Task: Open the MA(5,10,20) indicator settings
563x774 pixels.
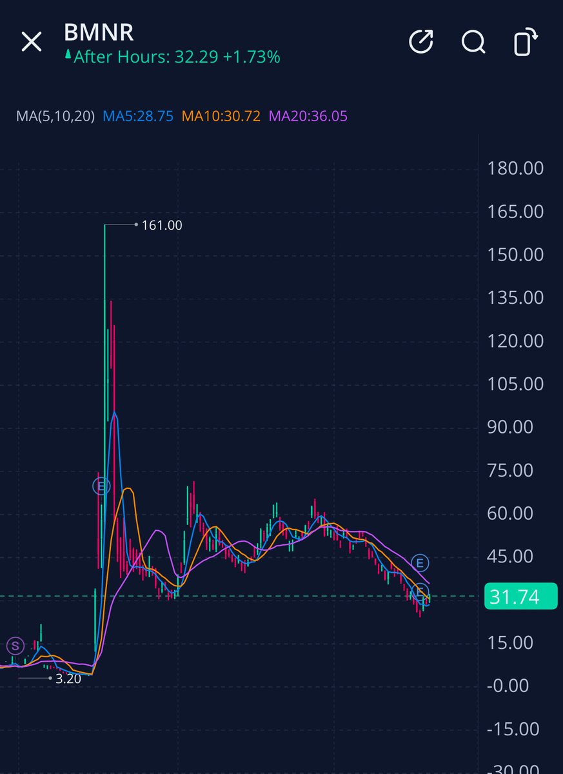Action: [55, 116]
